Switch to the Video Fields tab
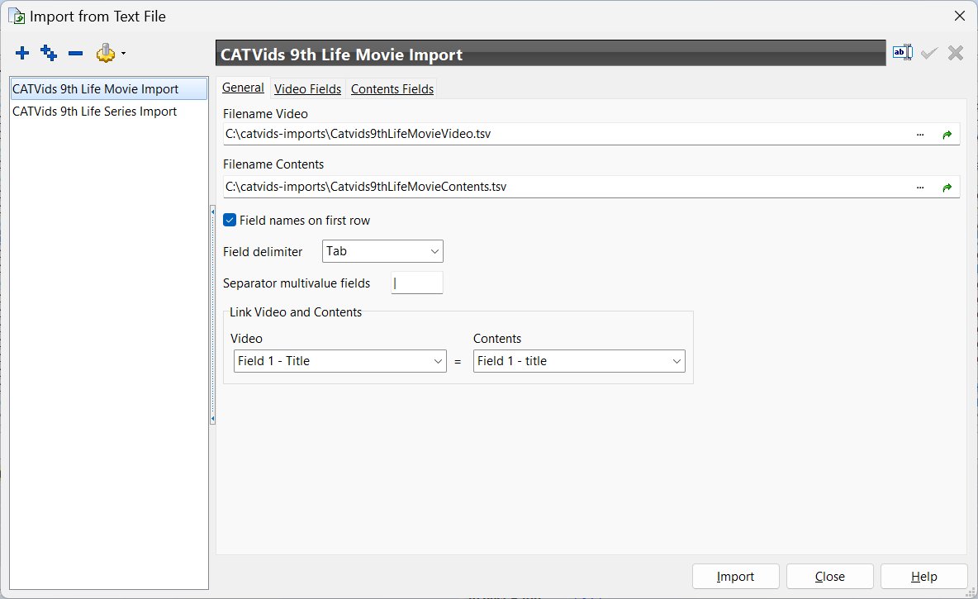Screen dimensions: 978x599 tap(307, 88)
